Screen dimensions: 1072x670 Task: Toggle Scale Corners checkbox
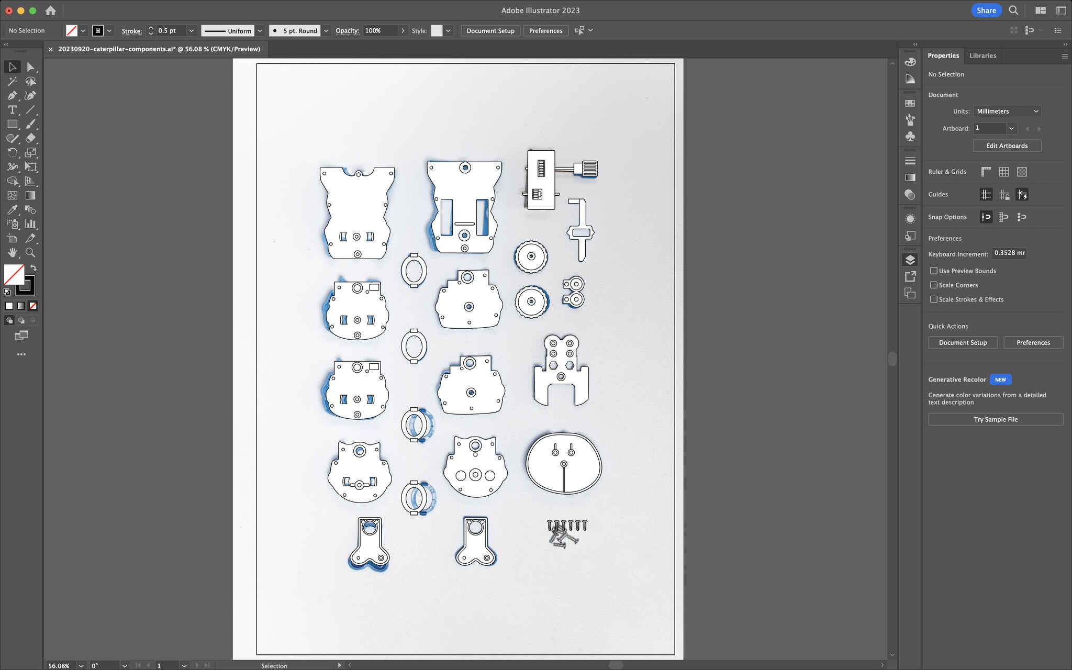tap(933, 285)
